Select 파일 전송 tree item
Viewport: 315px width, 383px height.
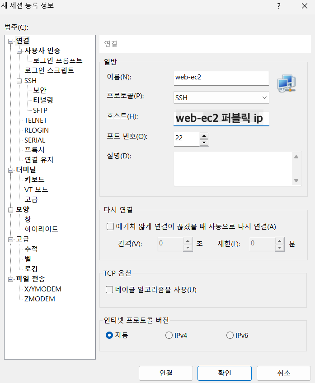[30, 279]
